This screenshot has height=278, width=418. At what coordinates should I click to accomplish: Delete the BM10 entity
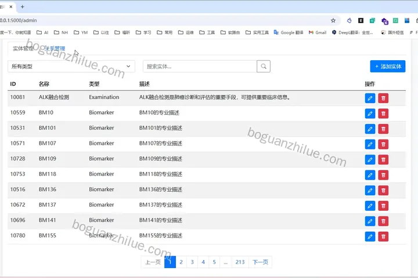coord(383,114)
